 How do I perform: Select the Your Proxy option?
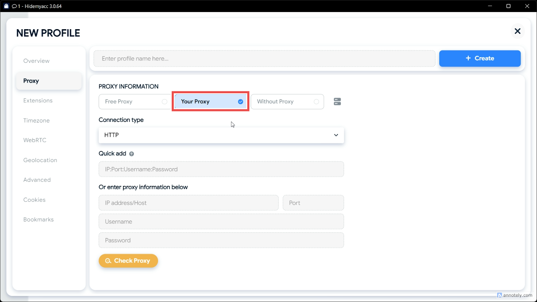(x=211, y=102)
